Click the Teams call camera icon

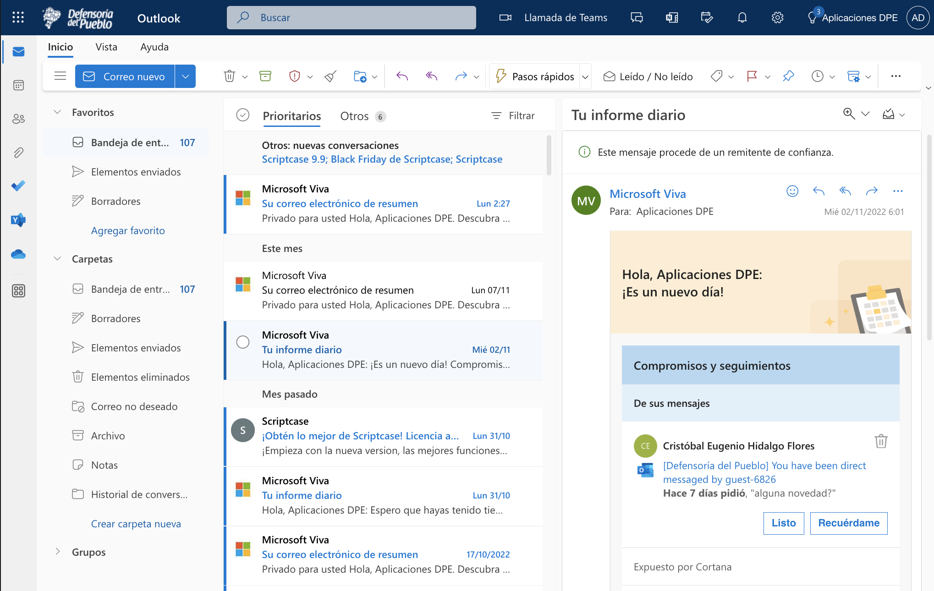[505, 17]
